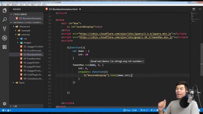The image size is (203, 114).
Task: Open 06-pageXY.html file
Action: click(32, 66)
